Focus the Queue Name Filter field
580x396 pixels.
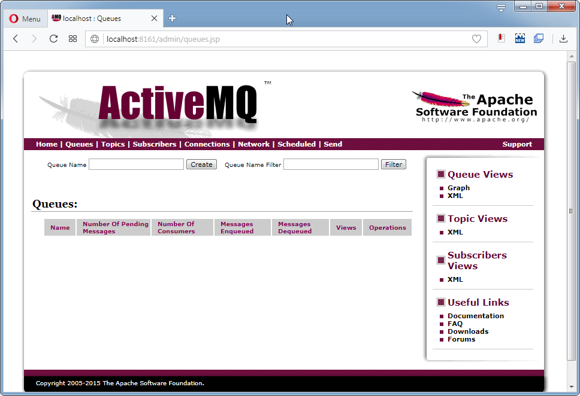click(x=331, y=165)
